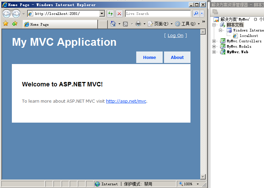The height and width of the screenshot is (188, 264).
Task: Open the address bar URL dropdown
Action: 102,14
